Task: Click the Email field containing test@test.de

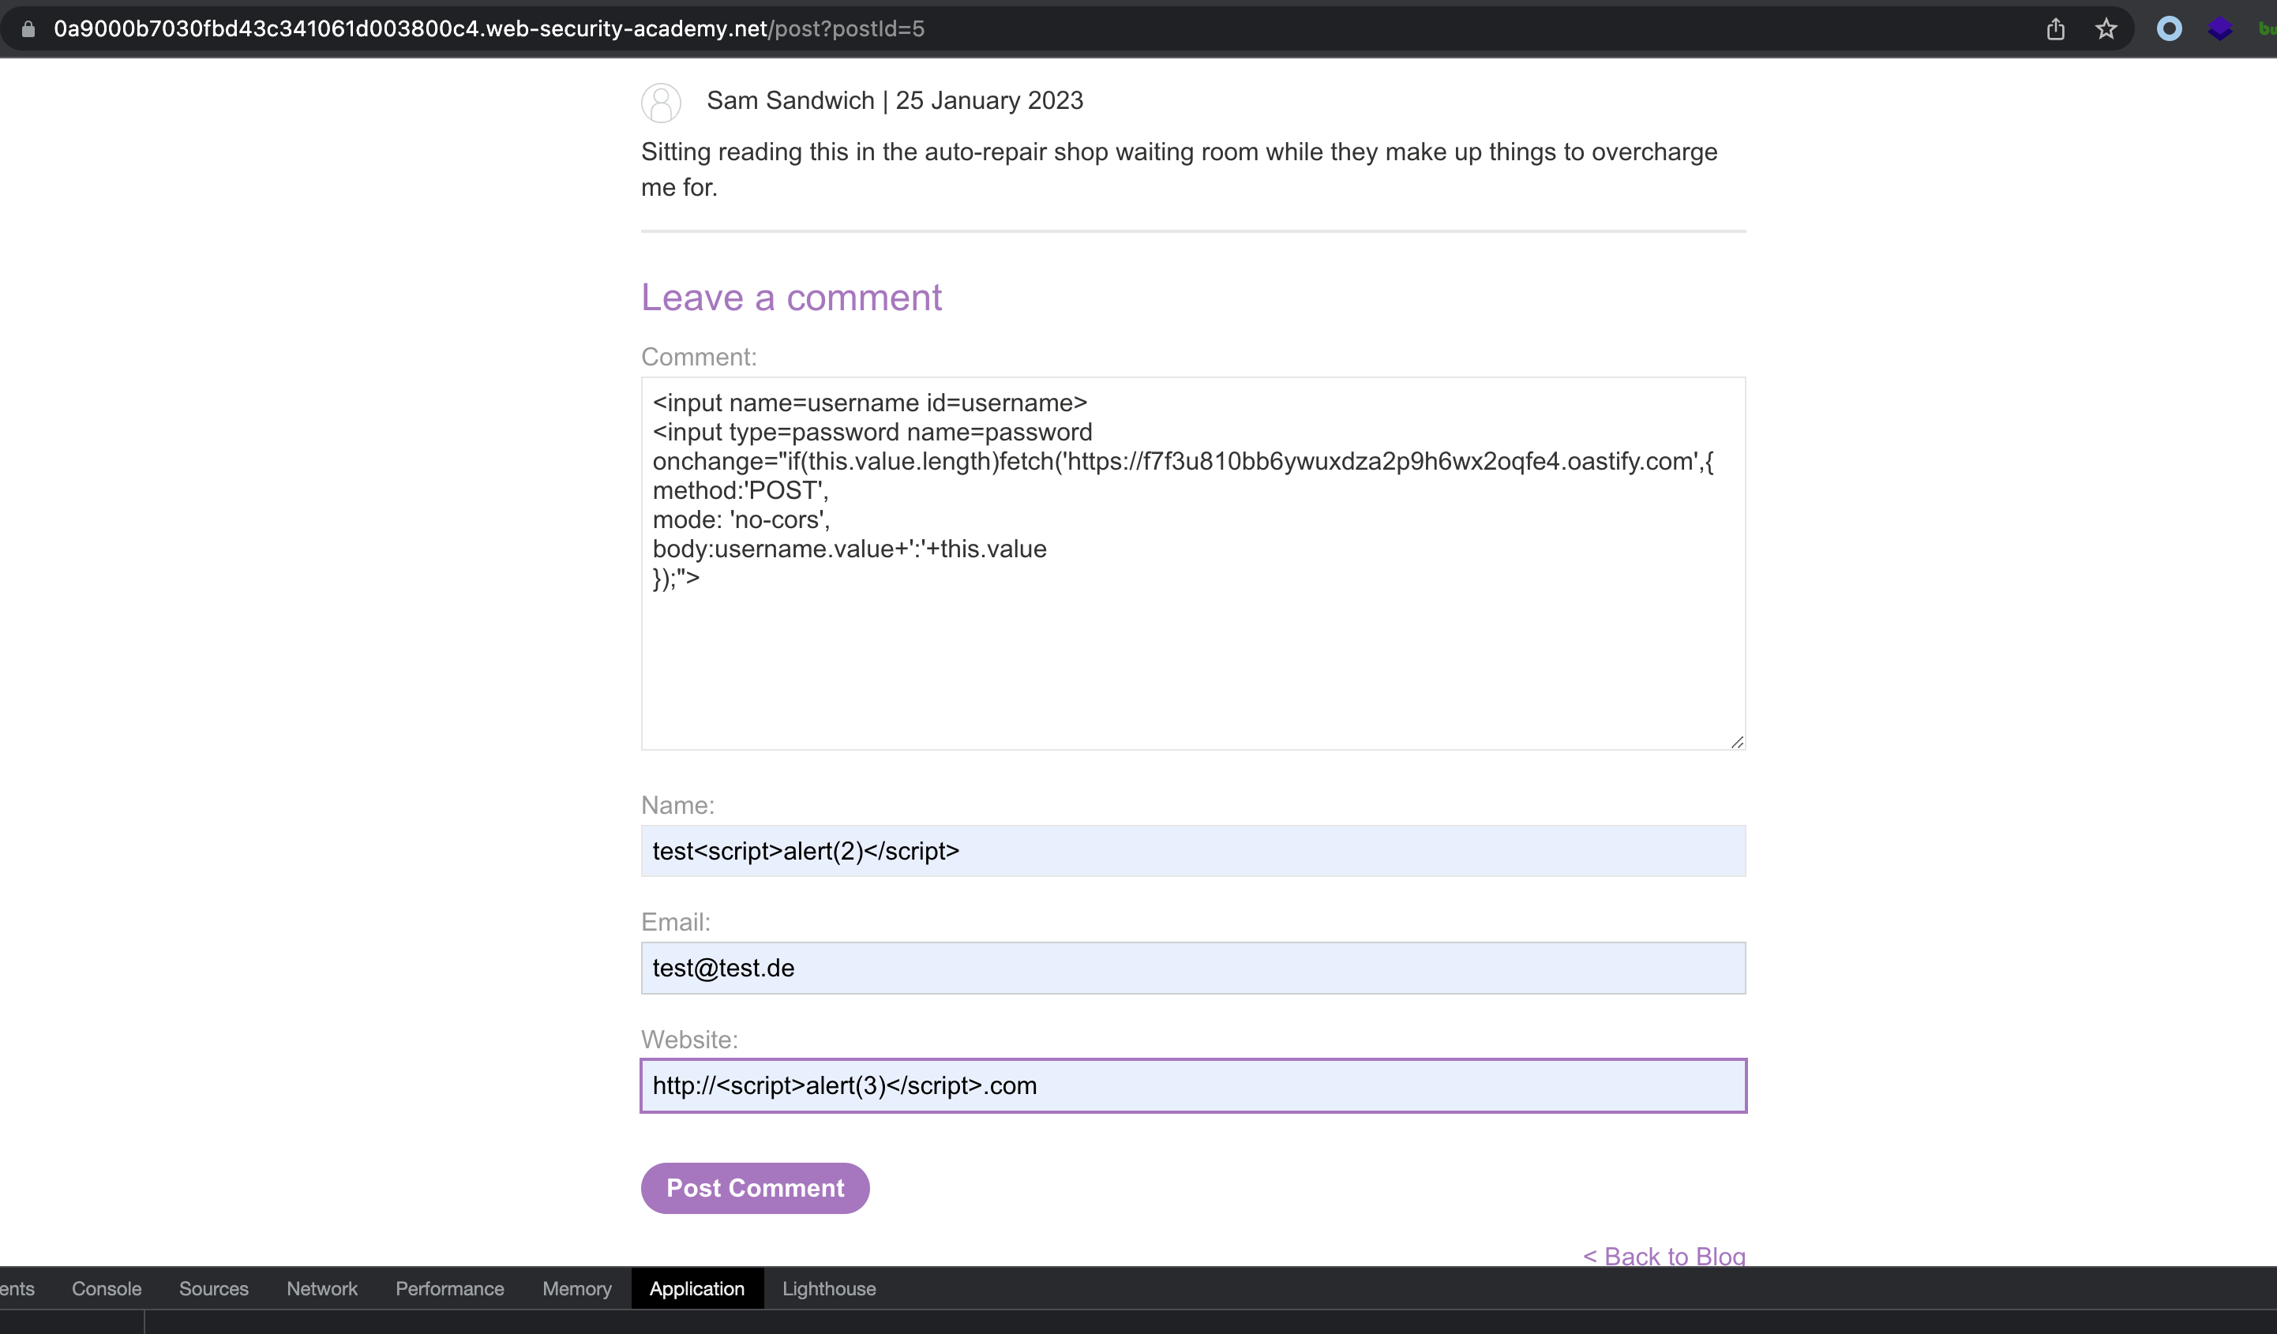Action: pyautogui.click(x=1193, y=969)
